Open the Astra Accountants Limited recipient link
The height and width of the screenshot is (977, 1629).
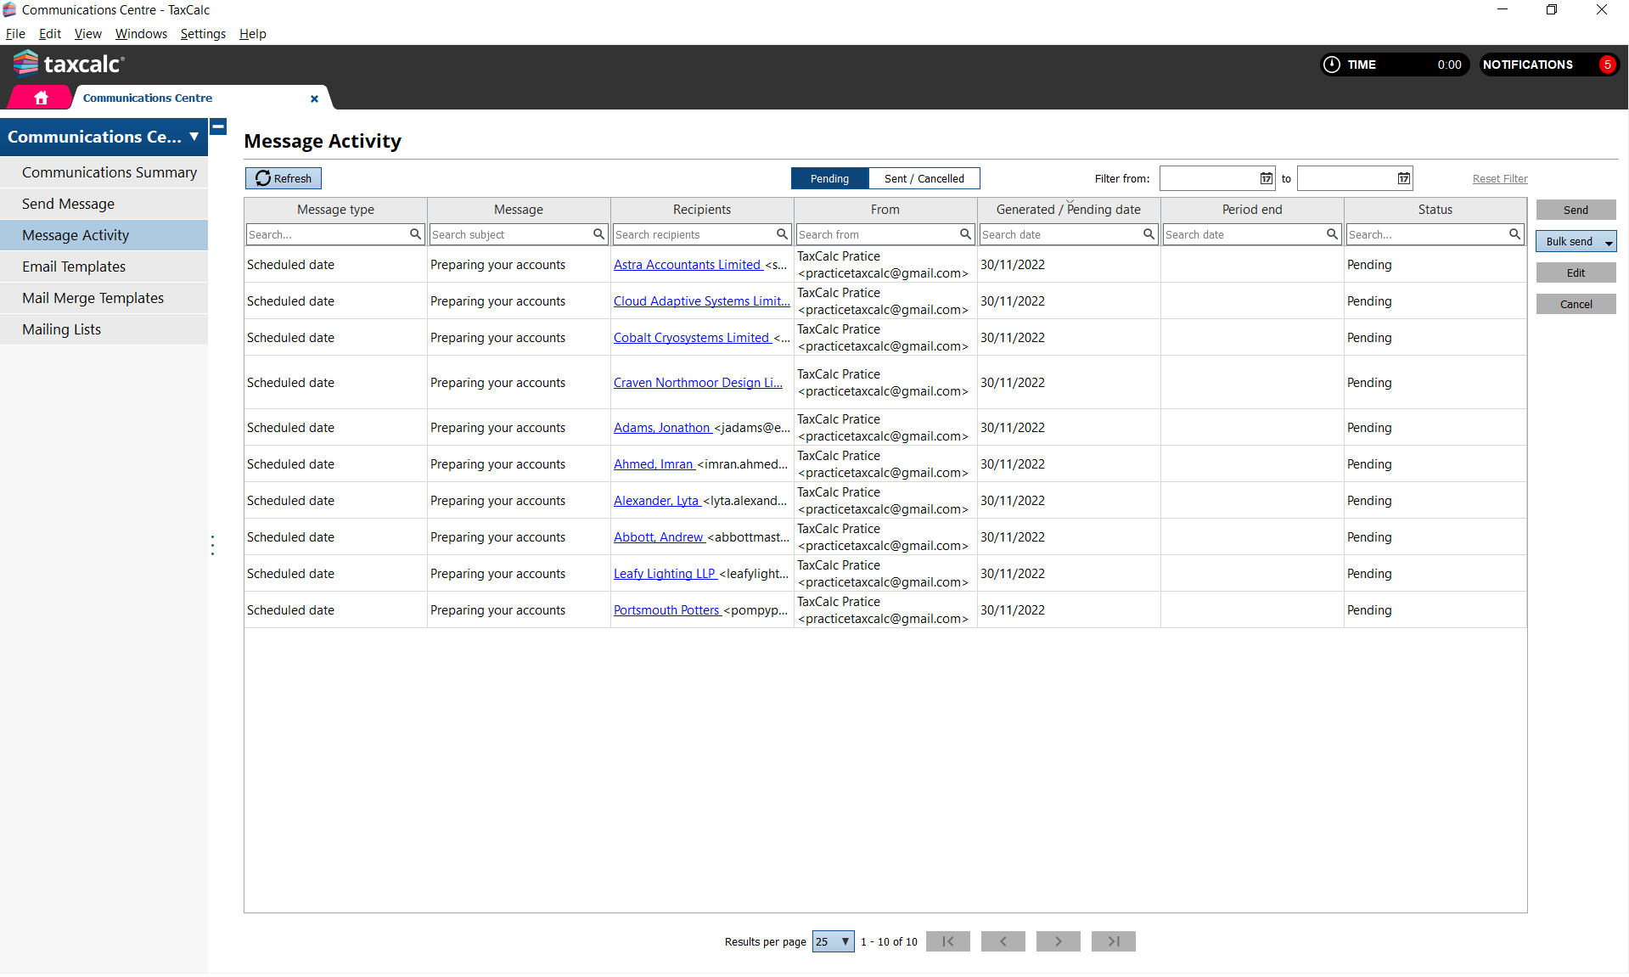point(687,265)
